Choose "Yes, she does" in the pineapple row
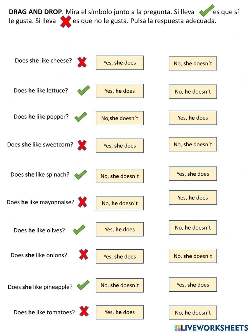The image size is (250, 333). (192, 285)
